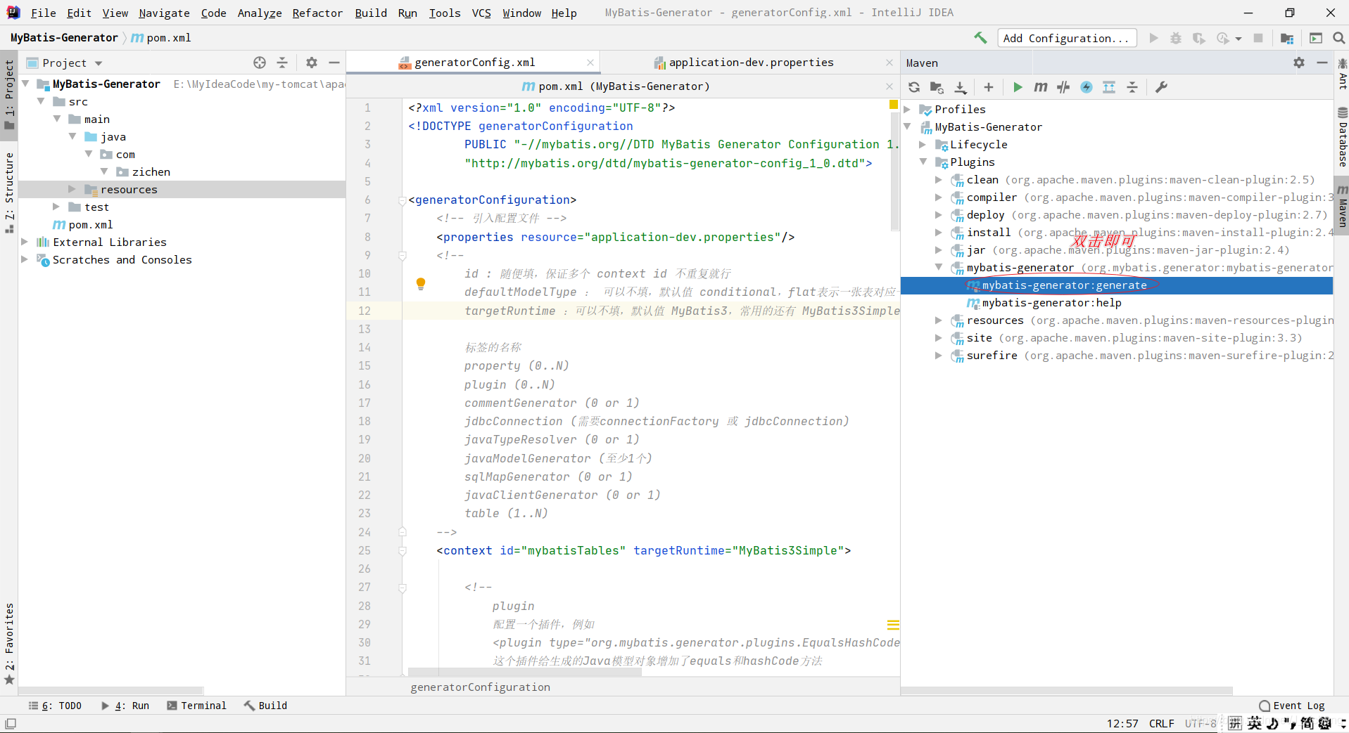Toggle Skip Tests Mode lightning icon

1087,87
